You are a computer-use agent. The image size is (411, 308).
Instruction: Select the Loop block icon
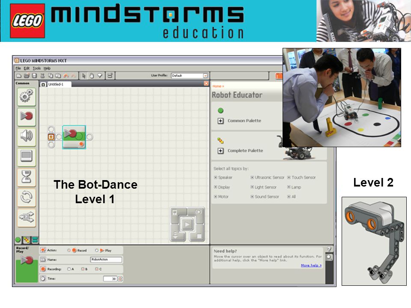coord(27,198)
